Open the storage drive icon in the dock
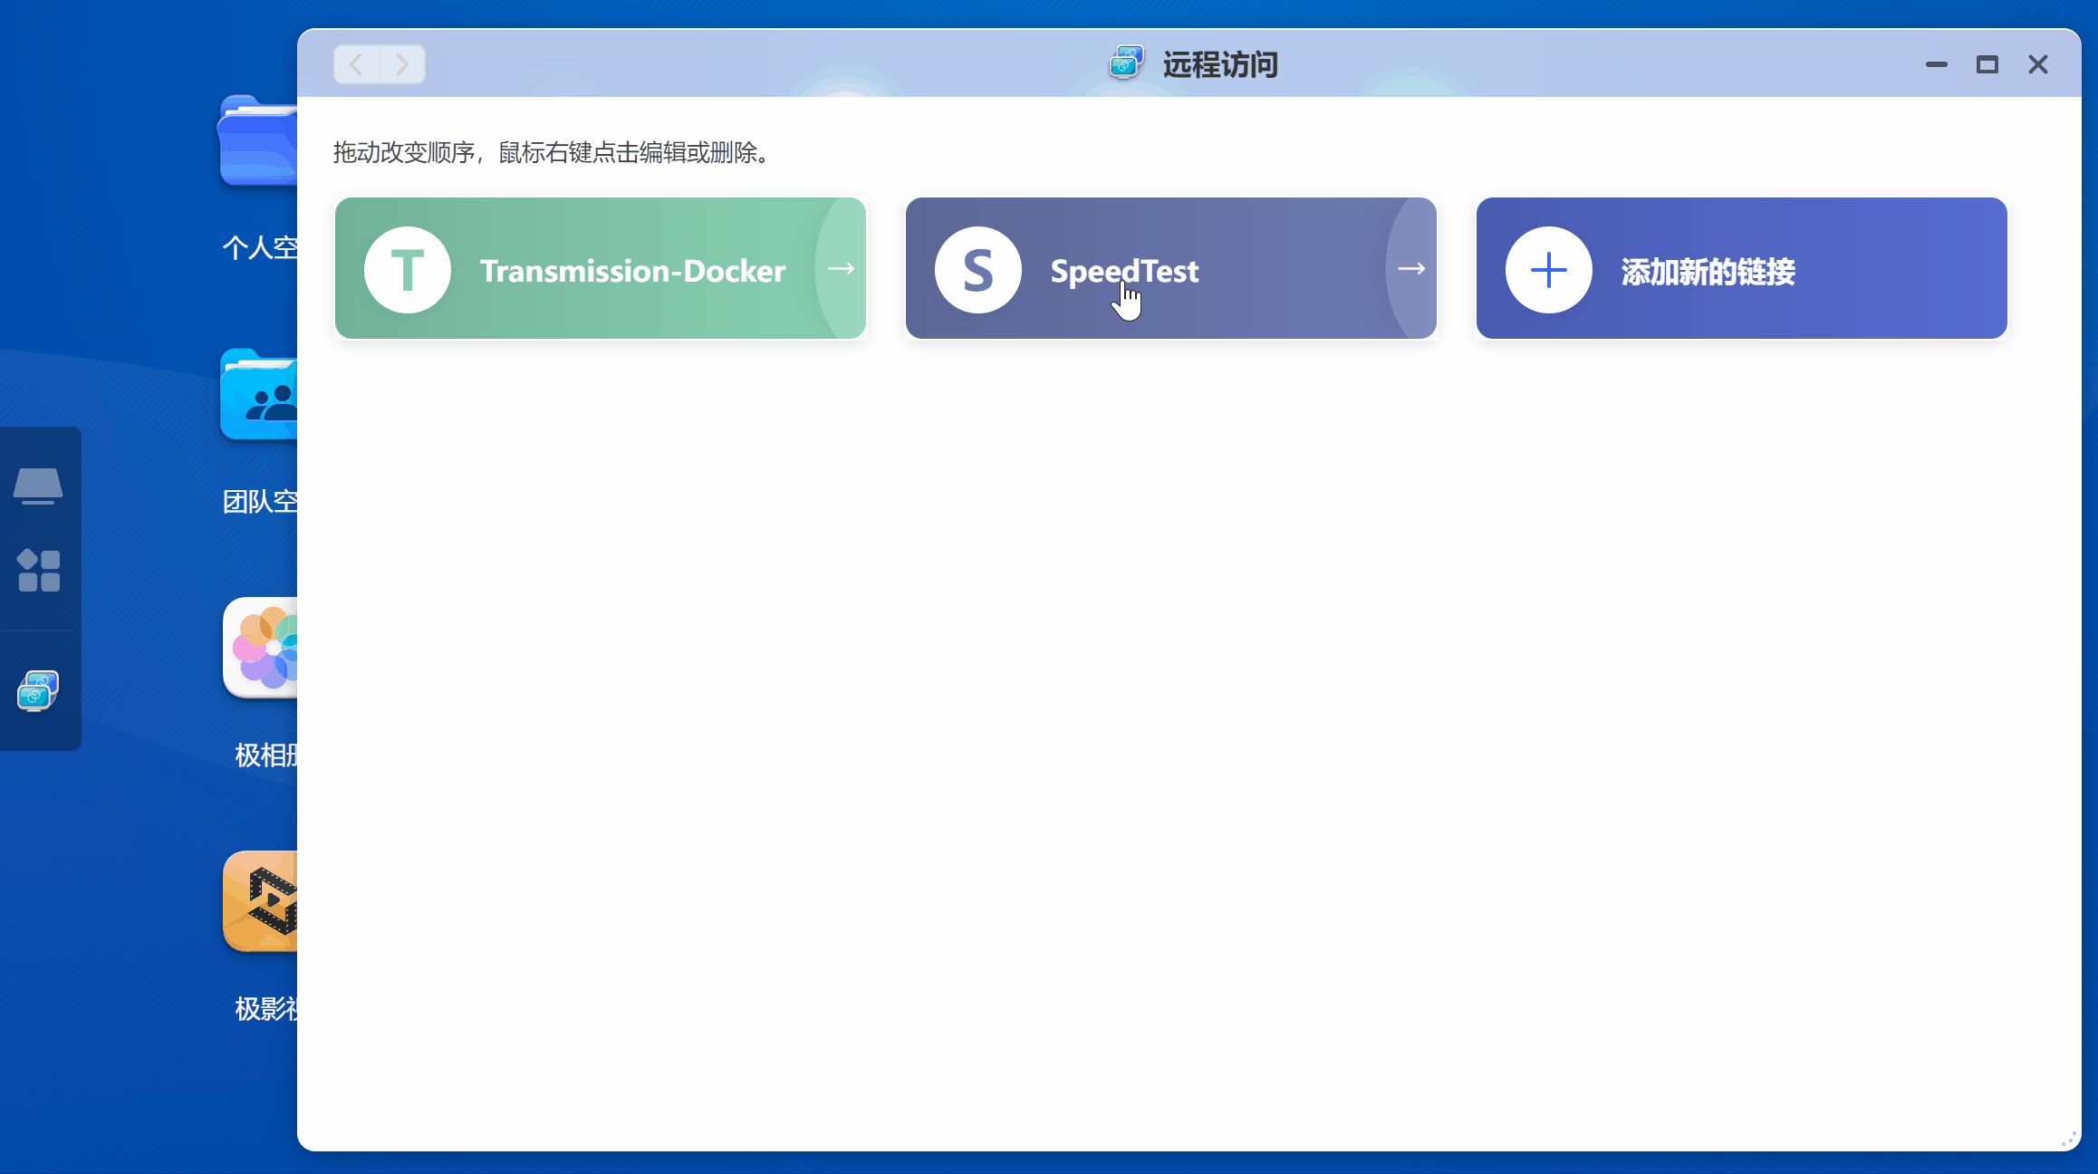Screen dimensions: 2098x1174 coord(38,486)
